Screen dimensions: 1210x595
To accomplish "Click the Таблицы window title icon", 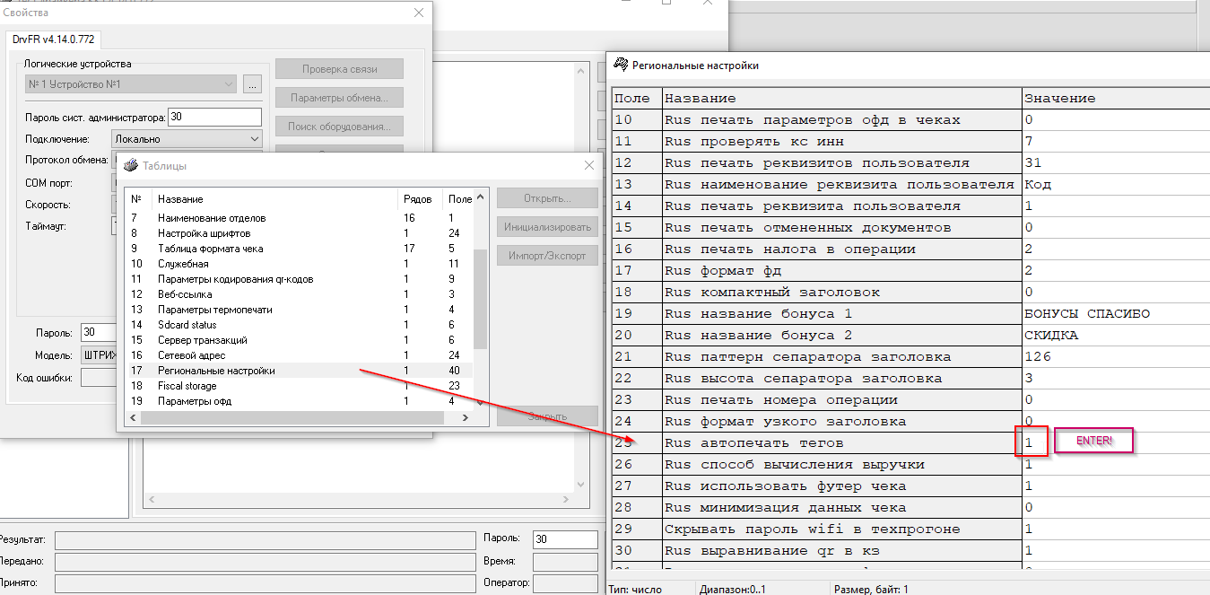I will coord(130,166).
